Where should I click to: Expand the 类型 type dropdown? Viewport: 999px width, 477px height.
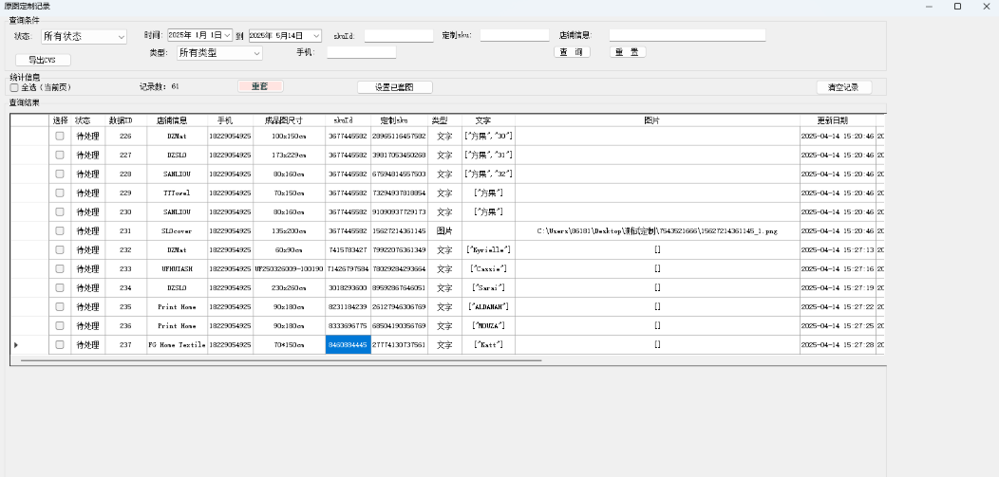256,53
